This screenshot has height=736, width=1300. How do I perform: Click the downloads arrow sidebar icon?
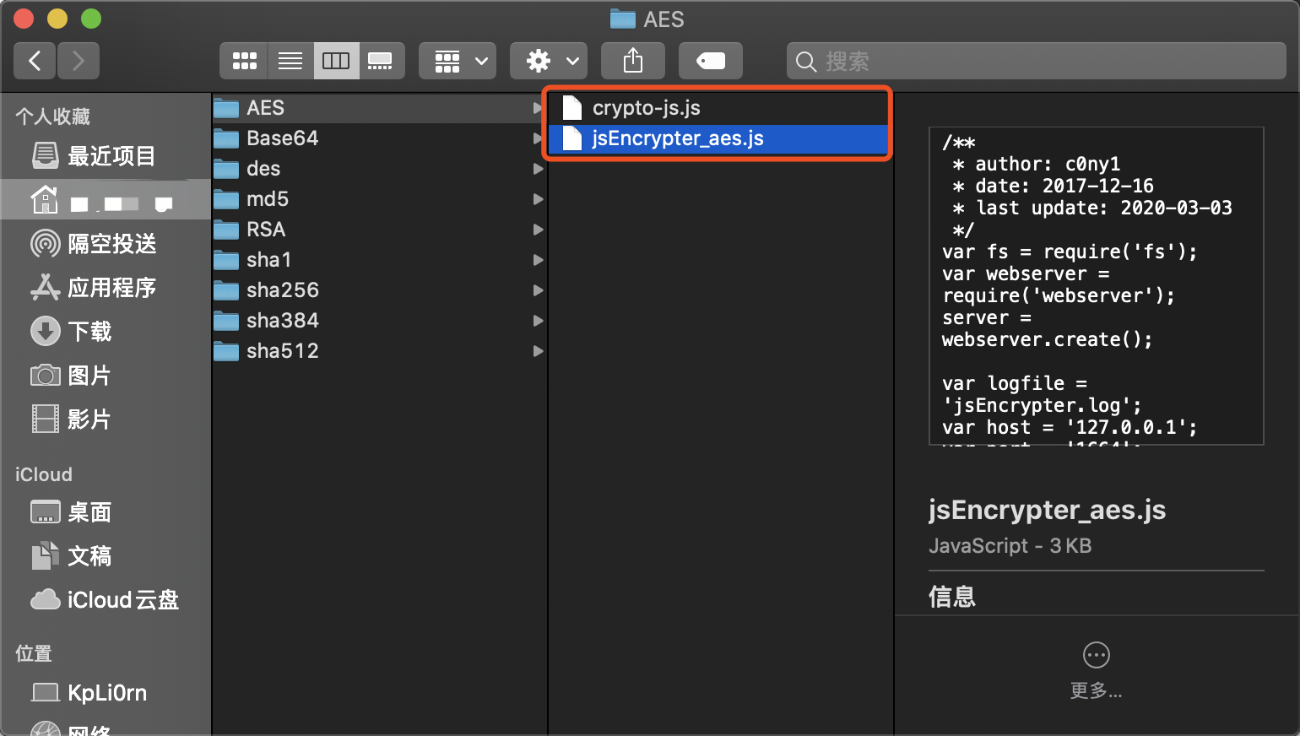tap(45, 332)
